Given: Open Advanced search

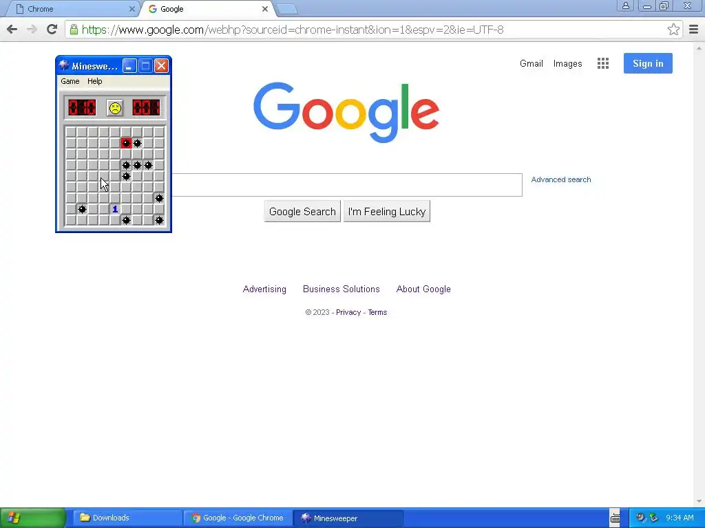Looking at the screenshot, I should pyautogui.click(x=561, y=179).
